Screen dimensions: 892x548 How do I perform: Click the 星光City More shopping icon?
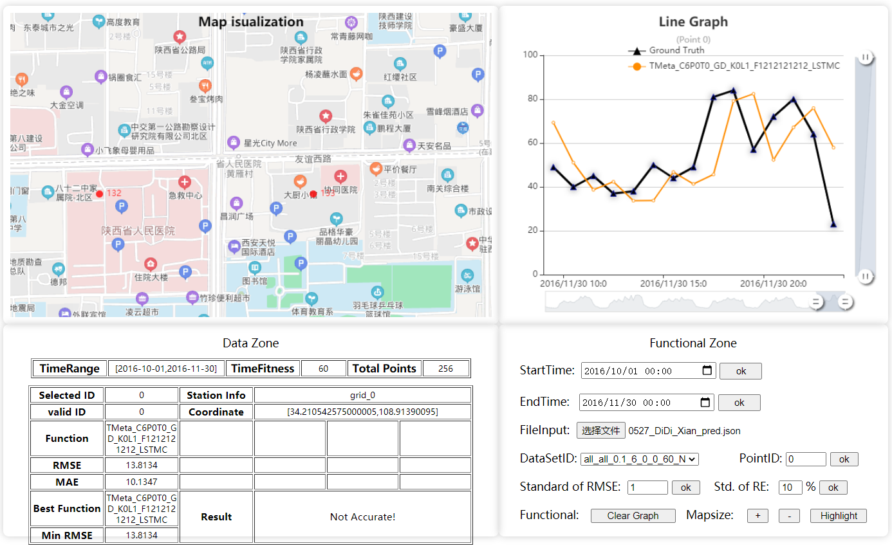tap(234, 142)
